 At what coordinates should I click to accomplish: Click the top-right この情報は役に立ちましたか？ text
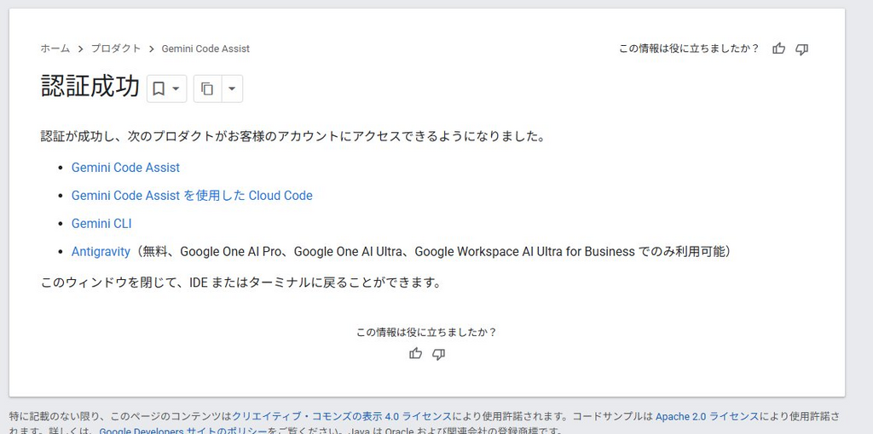pyautogui.click(x=689, y=49)
